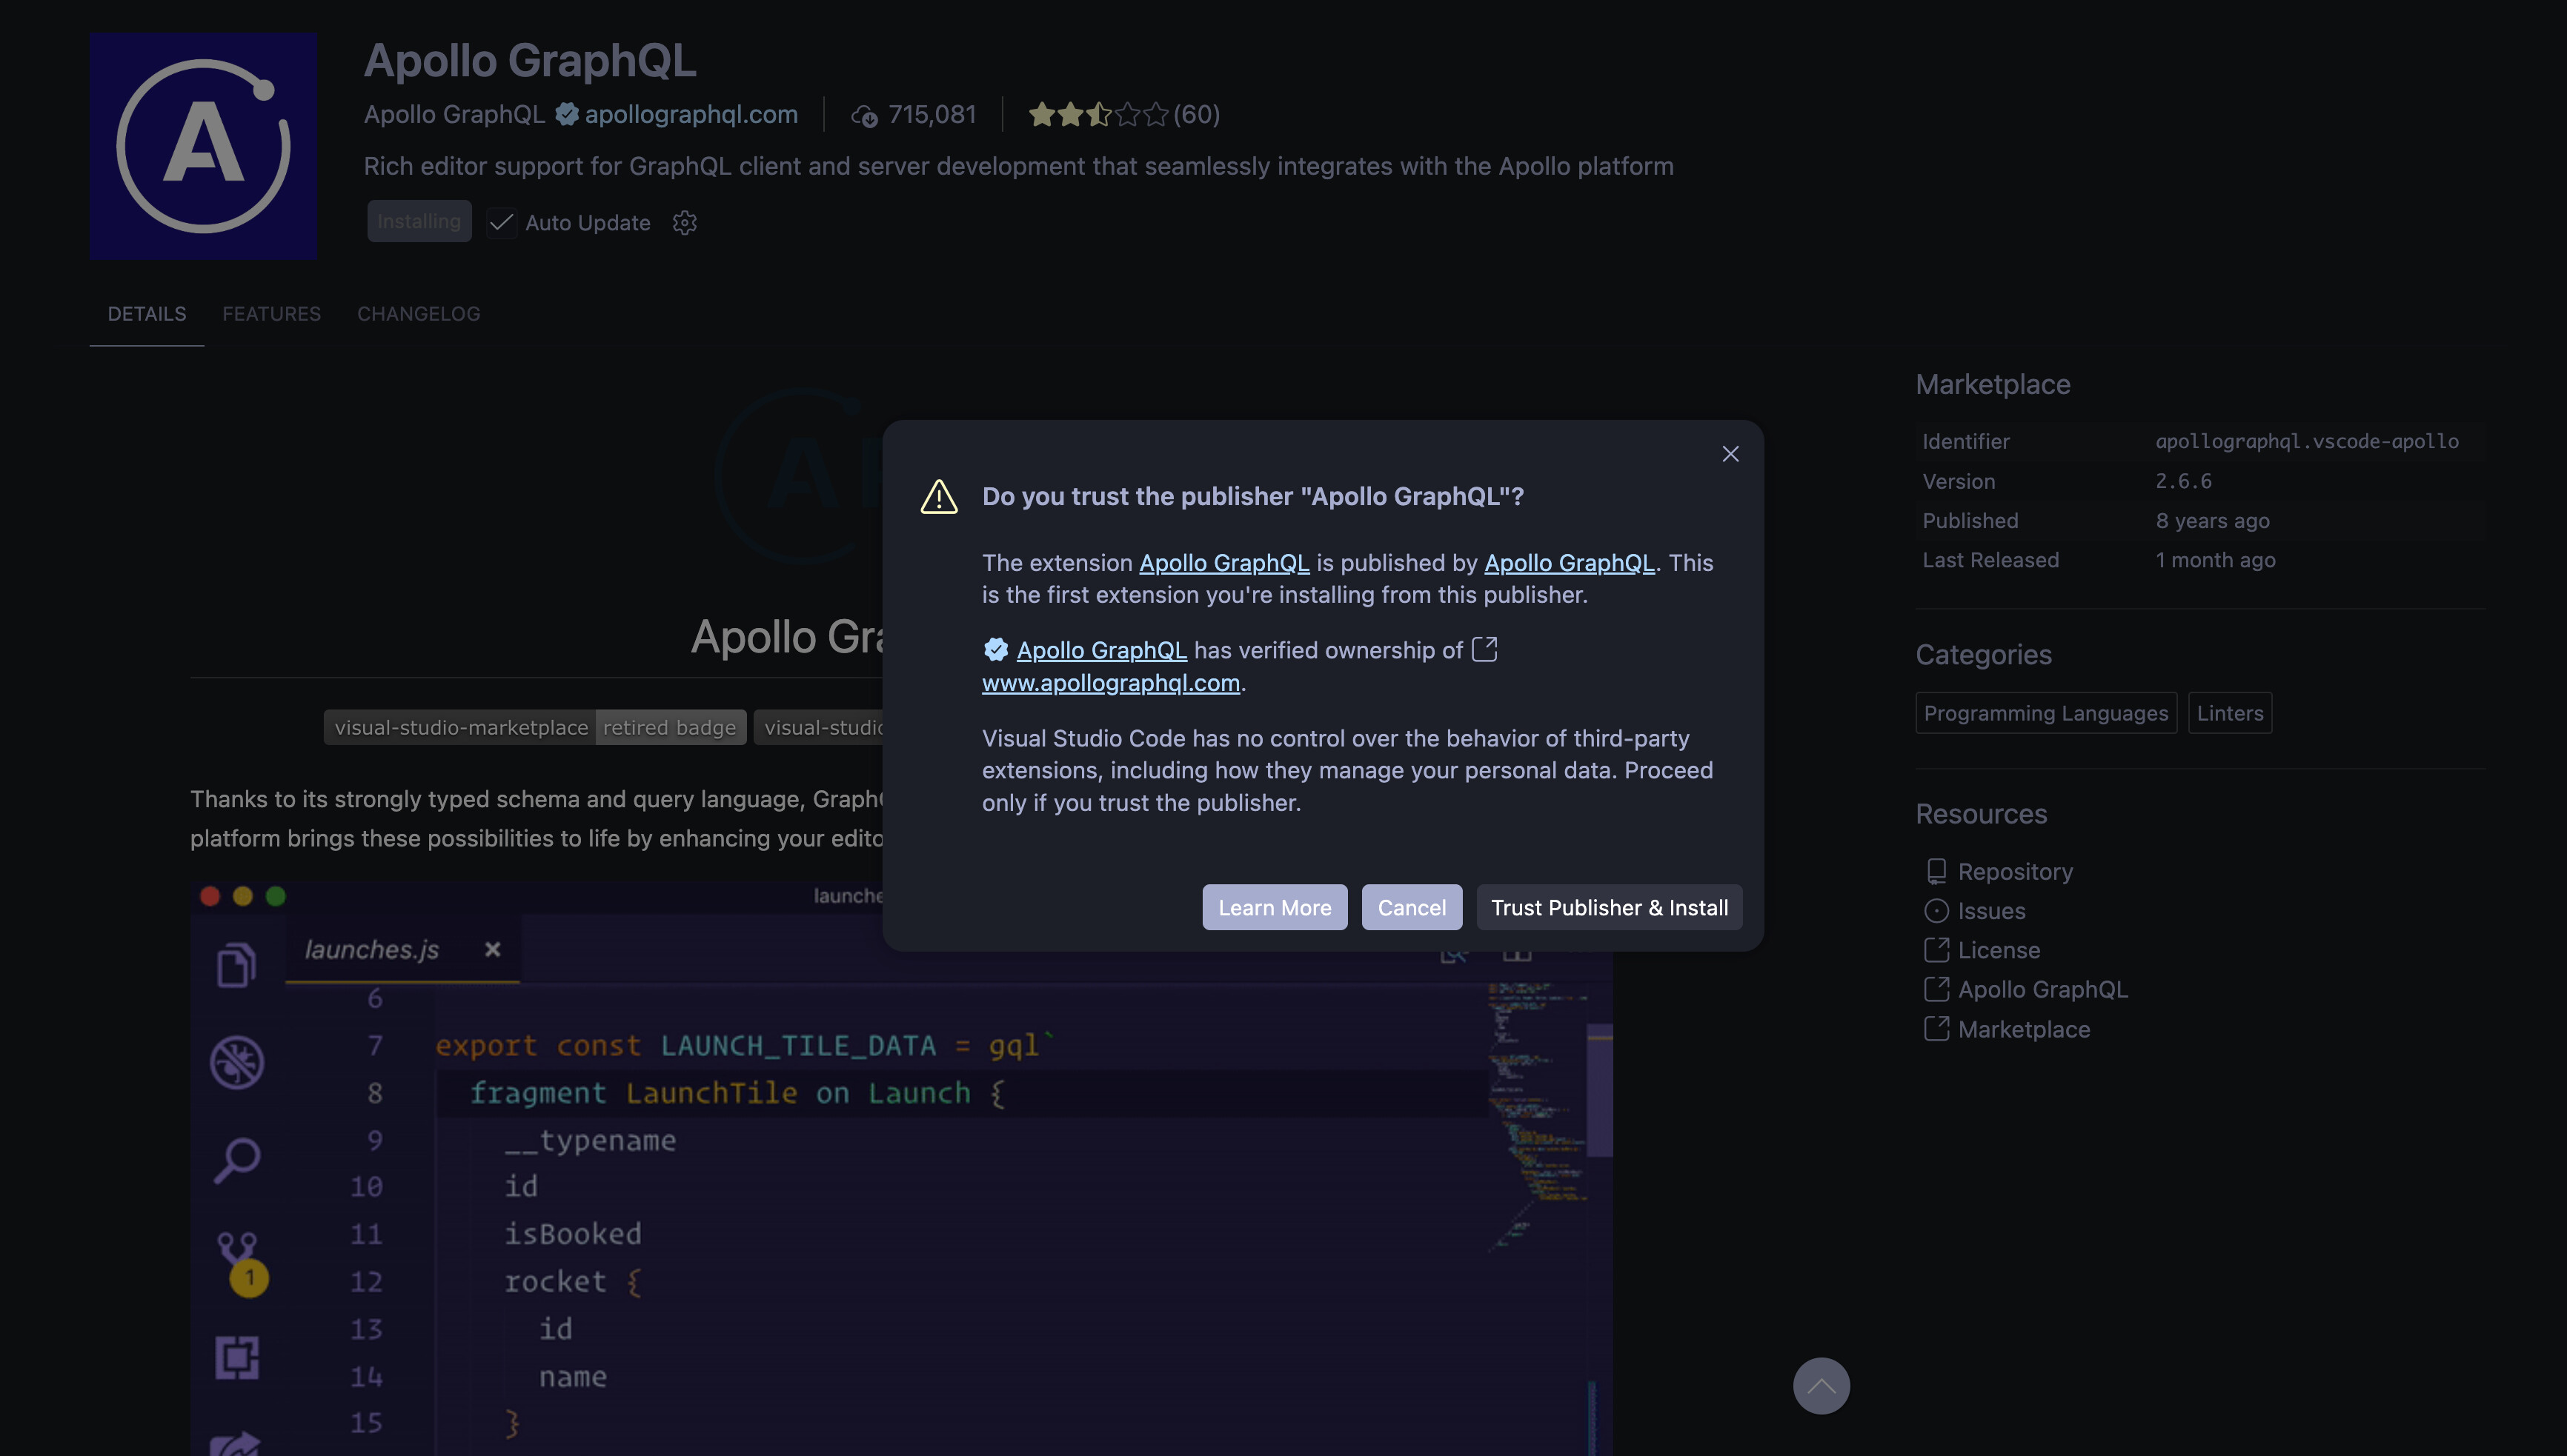Click the warning triangle icon in dialog
2567x1456 pixels.
tap(938, 497)
